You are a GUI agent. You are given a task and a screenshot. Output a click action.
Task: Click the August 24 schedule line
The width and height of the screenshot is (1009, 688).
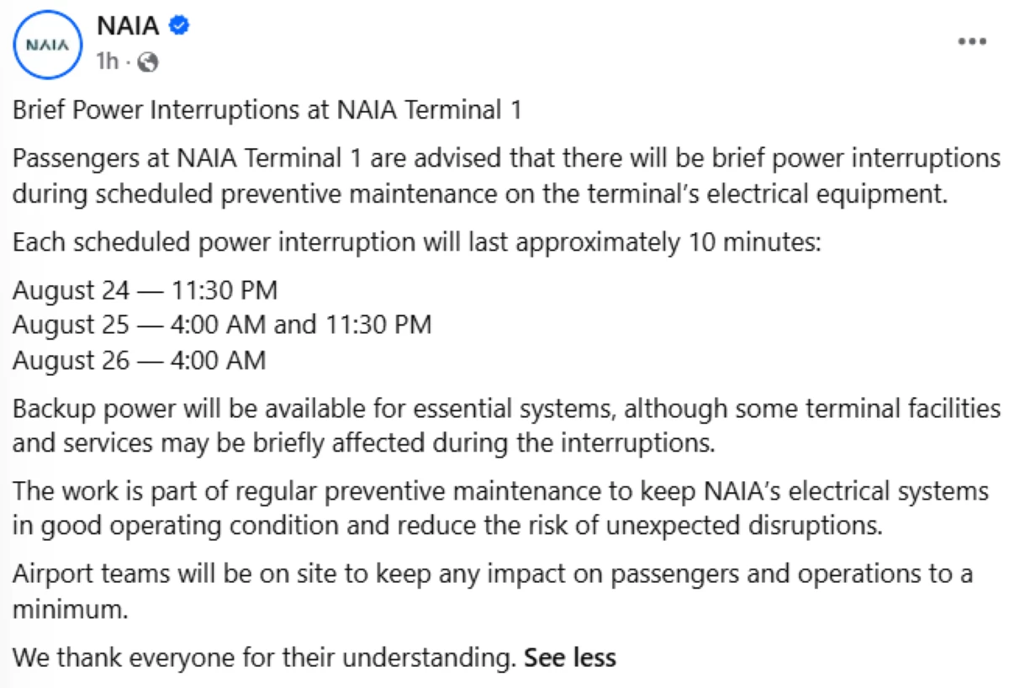click(145, 291)
